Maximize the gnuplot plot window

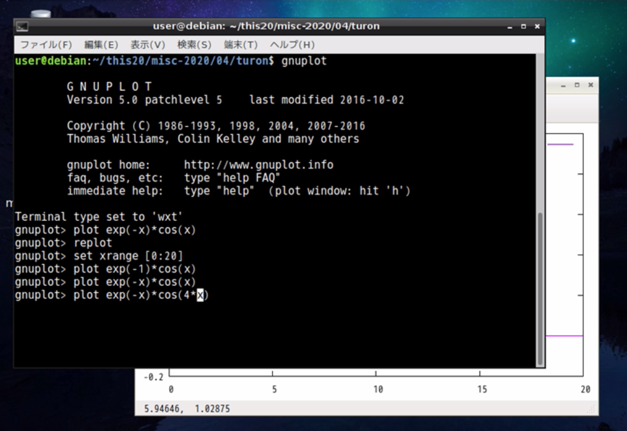(577, 85)
